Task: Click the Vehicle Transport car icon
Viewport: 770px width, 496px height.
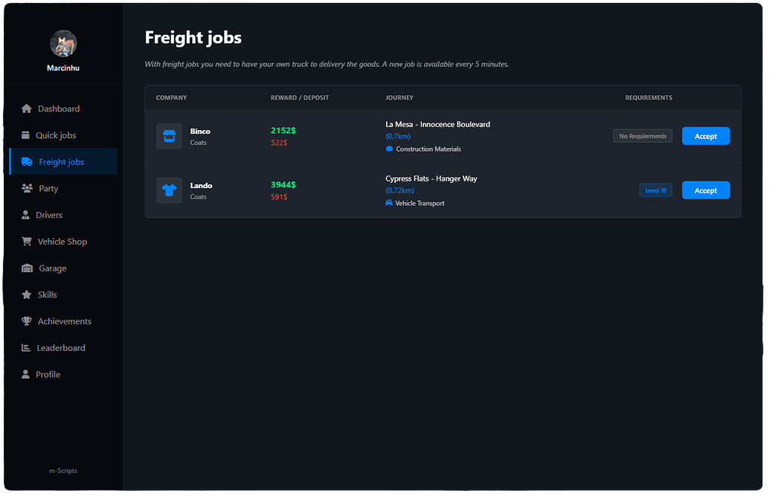Action: click(x=389, y=203)
